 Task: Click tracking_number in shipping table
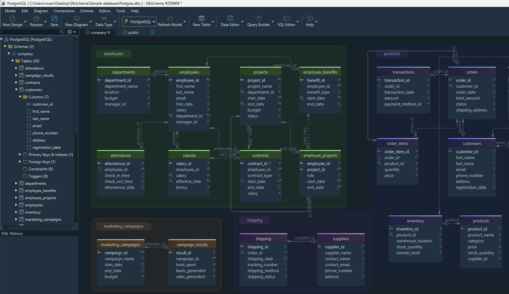(263, 265)
